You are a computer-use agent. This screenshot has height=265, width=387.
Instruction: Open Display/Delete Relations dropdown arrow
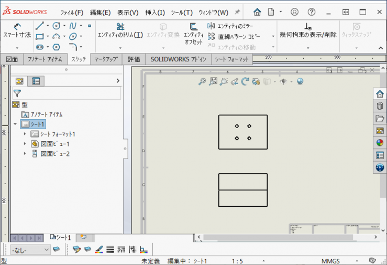click(x=308, y=48)
